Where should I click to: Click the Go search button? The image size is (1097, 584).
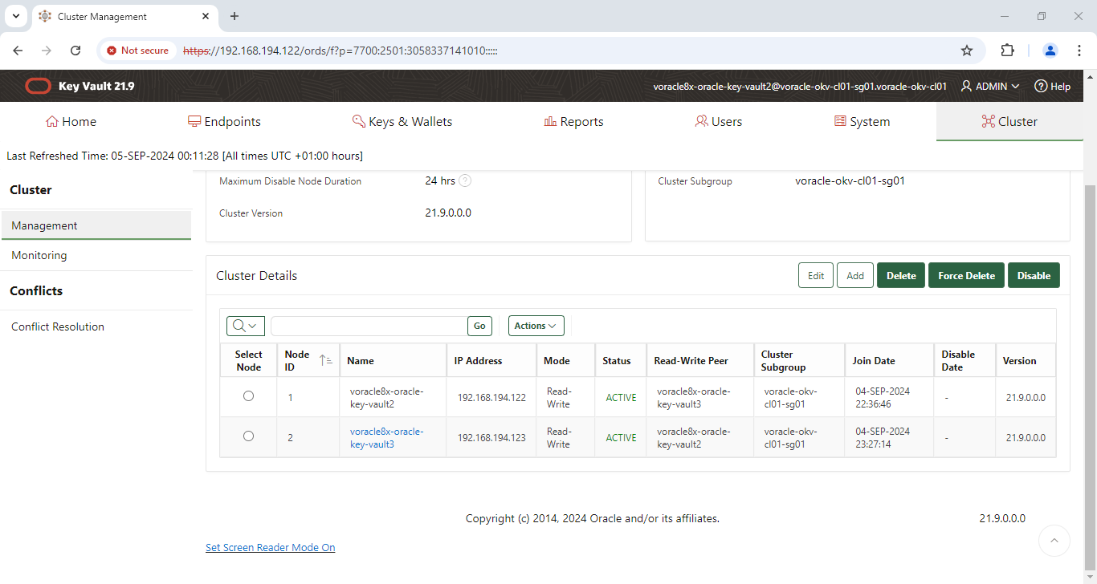pos(479,326)
